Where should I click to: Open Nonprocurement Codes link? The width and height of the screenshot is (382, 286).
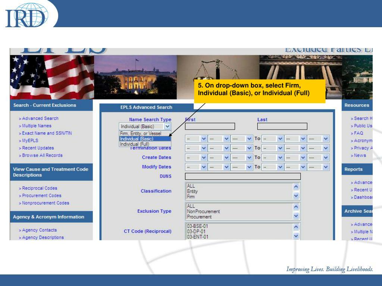pos(46,203)
